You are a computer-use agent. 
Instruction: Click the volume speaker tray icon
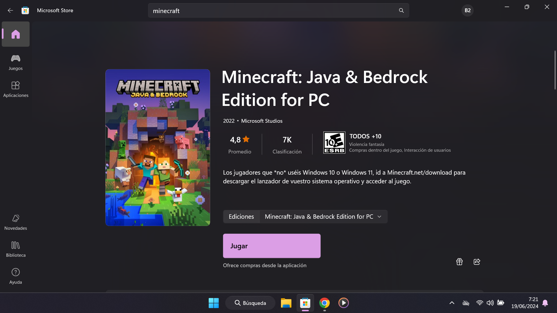pyautogui.click(x=490, y=303)
